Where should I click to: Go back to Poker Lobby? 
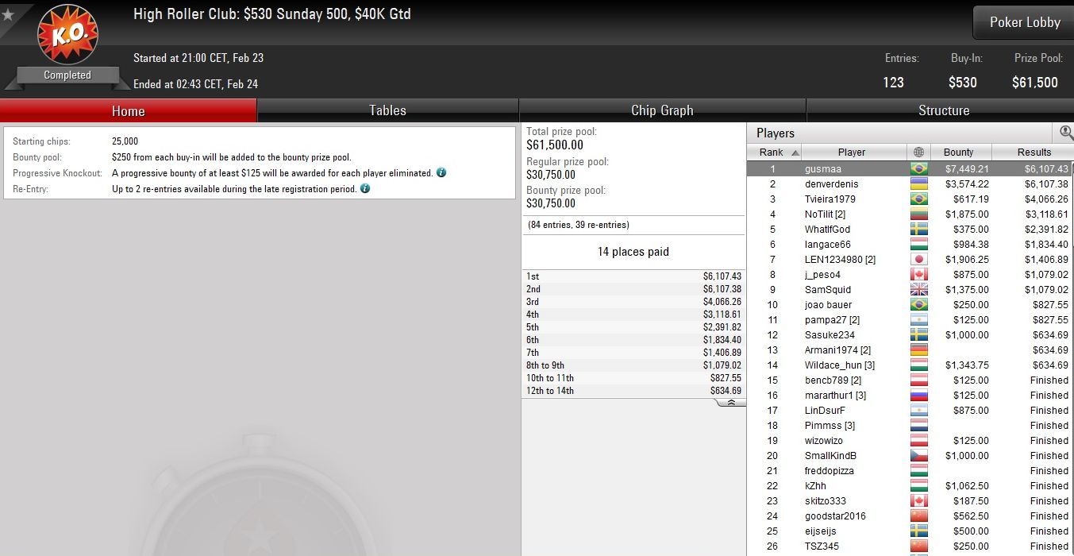1024,22
